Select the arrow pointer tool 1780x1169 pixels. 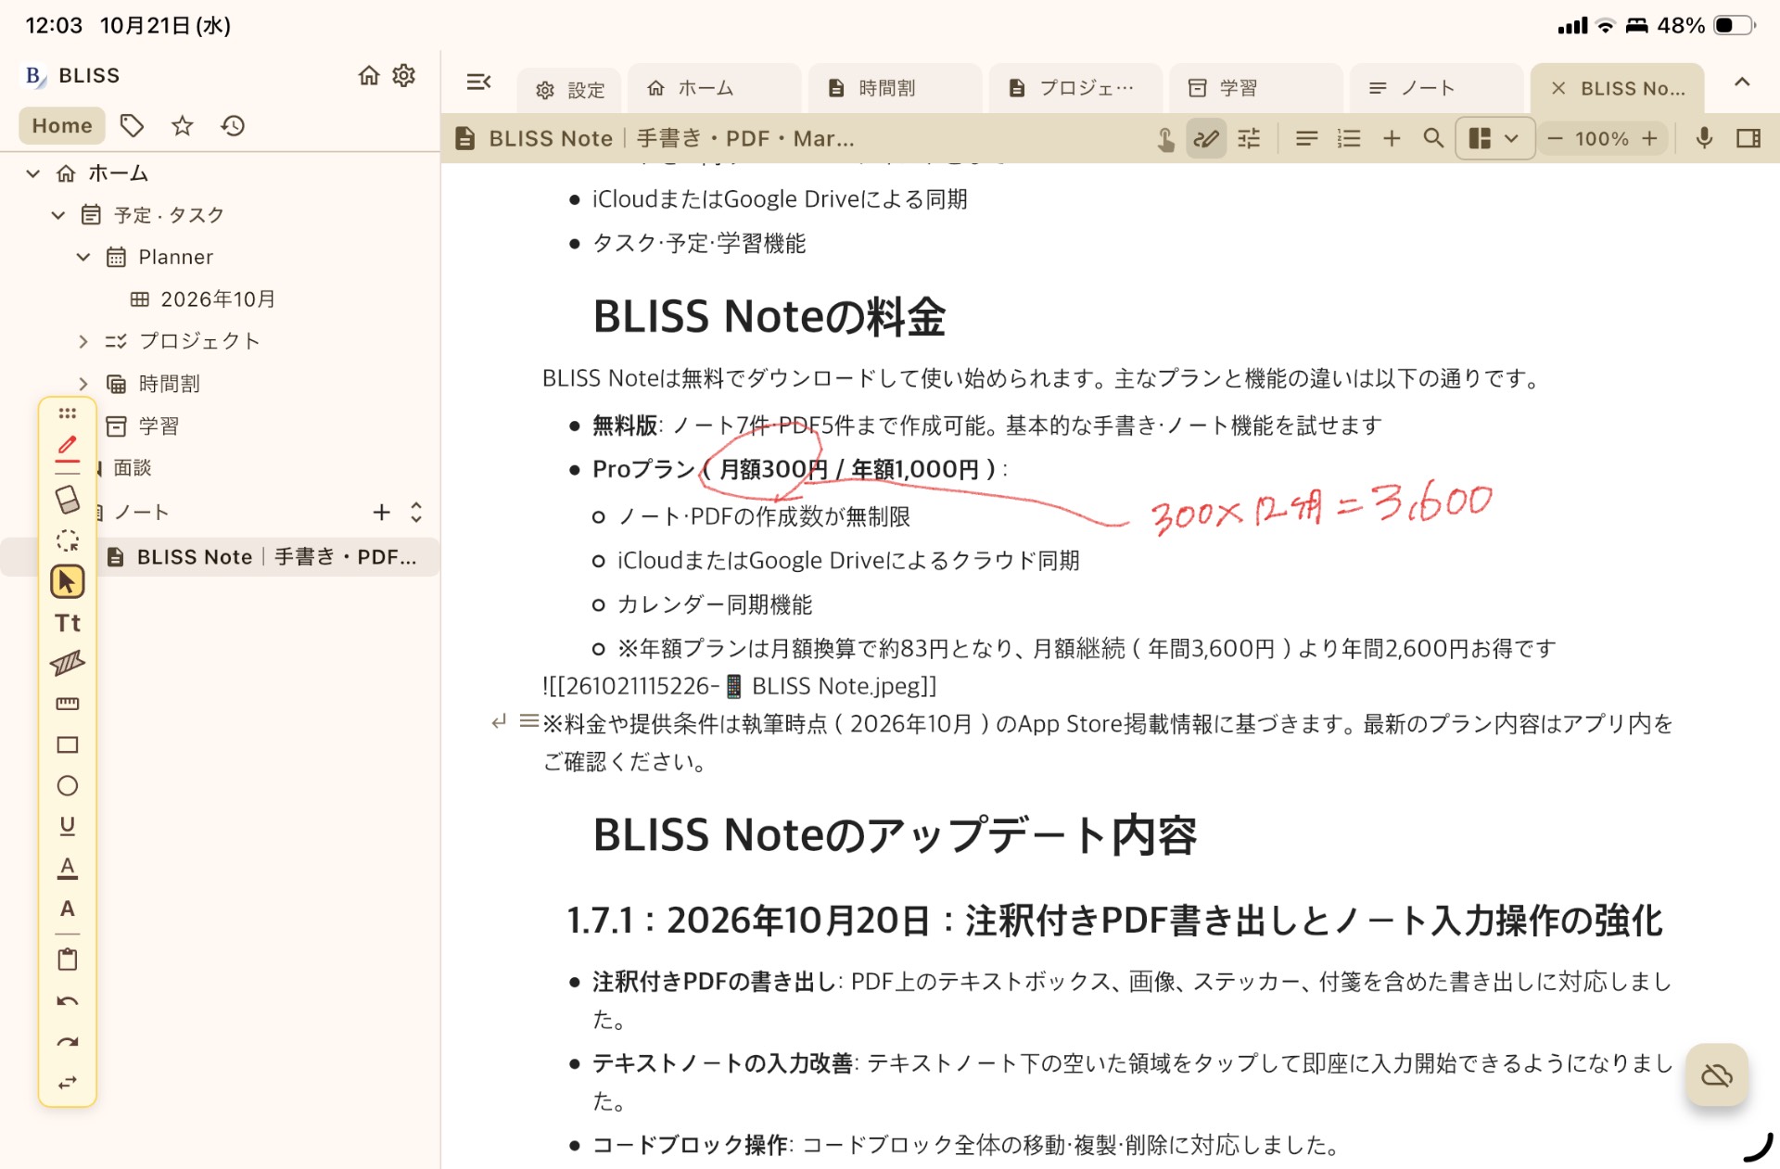coord(67,581)
